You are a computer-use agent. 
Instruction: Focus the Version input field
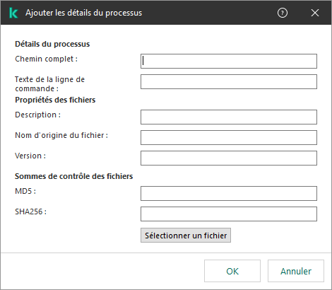tap(229, 158)
